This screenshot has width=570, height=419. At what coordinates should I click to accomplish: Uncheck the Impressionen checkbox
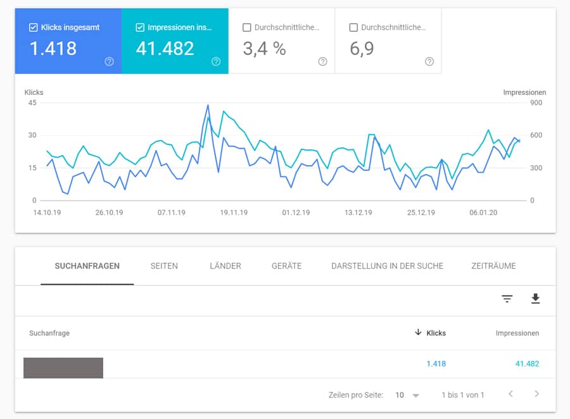point(140,28)
